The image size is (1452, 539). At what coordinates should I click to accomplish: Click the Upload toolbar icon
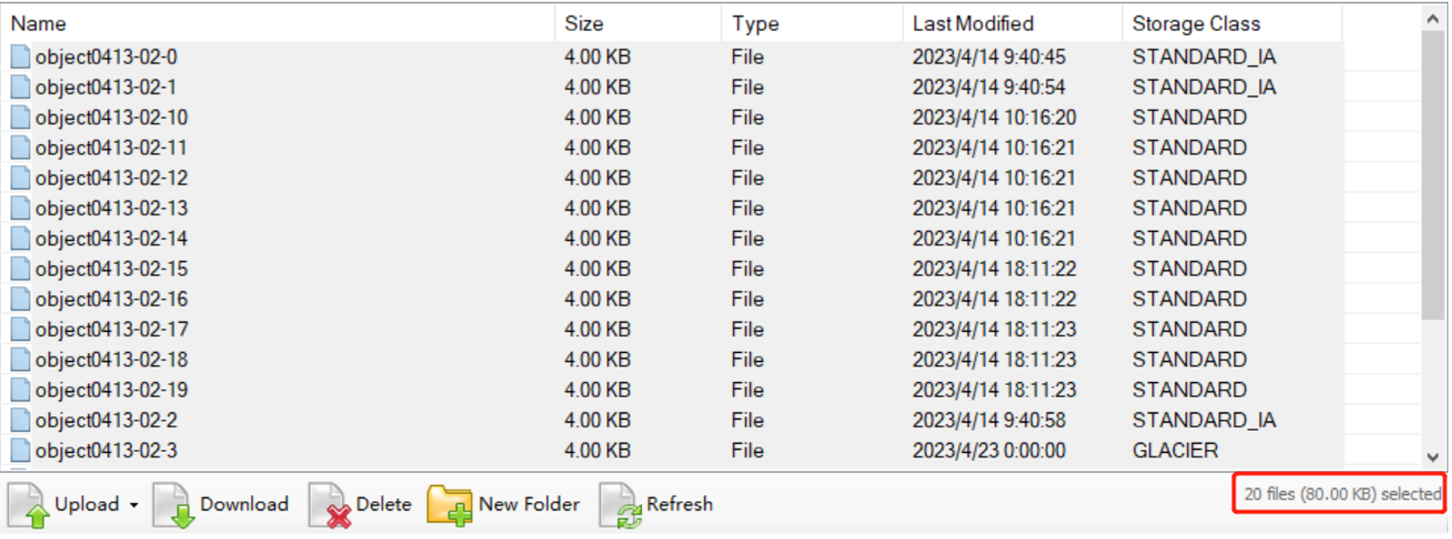coord(28,505)
